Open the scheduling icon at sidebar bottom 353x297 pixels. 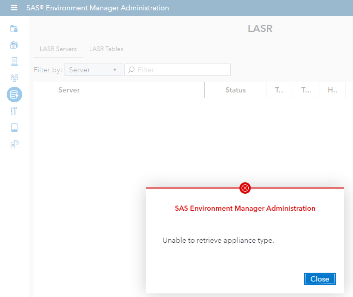(x=14, y=144)
